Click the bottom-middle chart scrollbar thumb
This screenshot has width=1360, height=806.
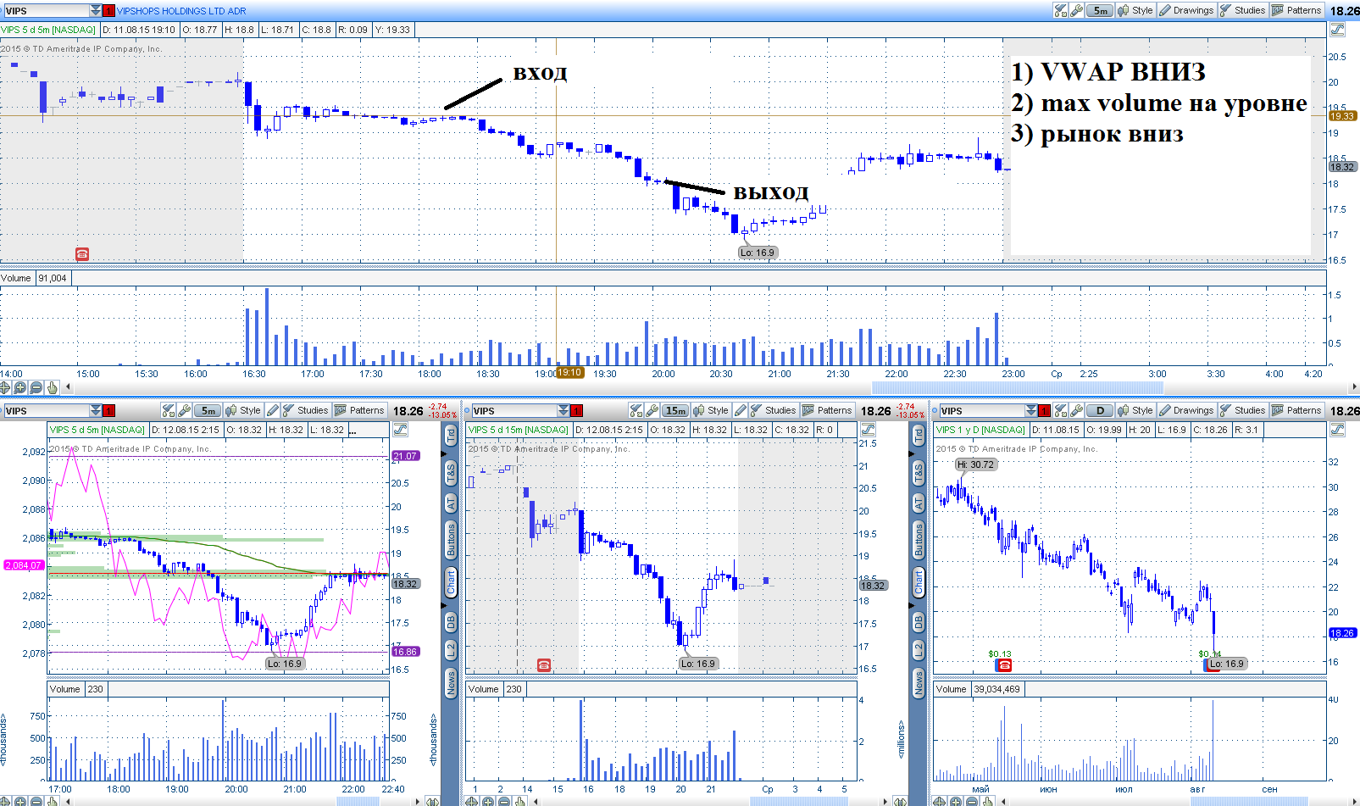pyautogui.click(x=798, y=801)
